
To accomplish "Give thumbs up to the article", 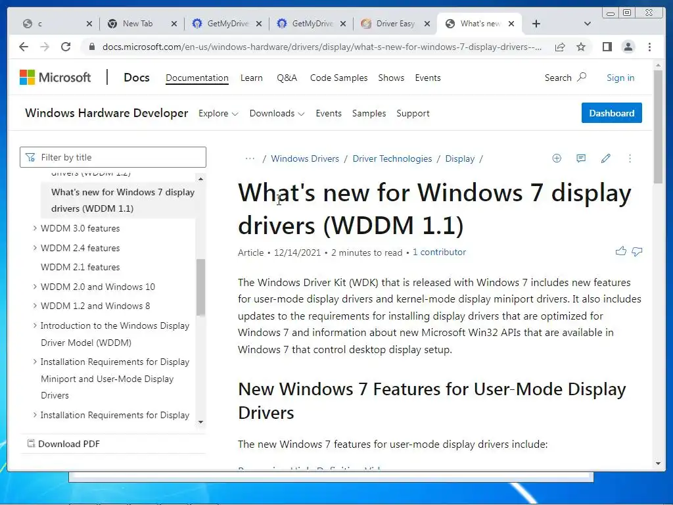I will click(x=620, y=252).
